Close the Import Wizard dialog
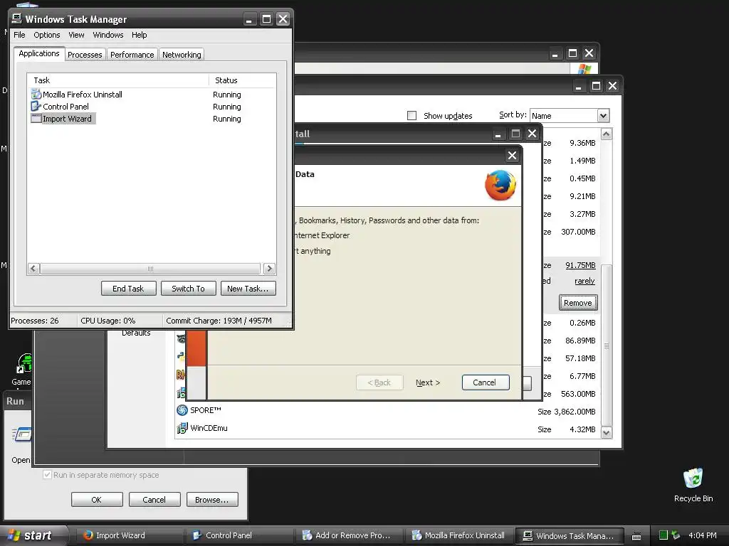The image size is (729, 546). [x=512, y=156]
